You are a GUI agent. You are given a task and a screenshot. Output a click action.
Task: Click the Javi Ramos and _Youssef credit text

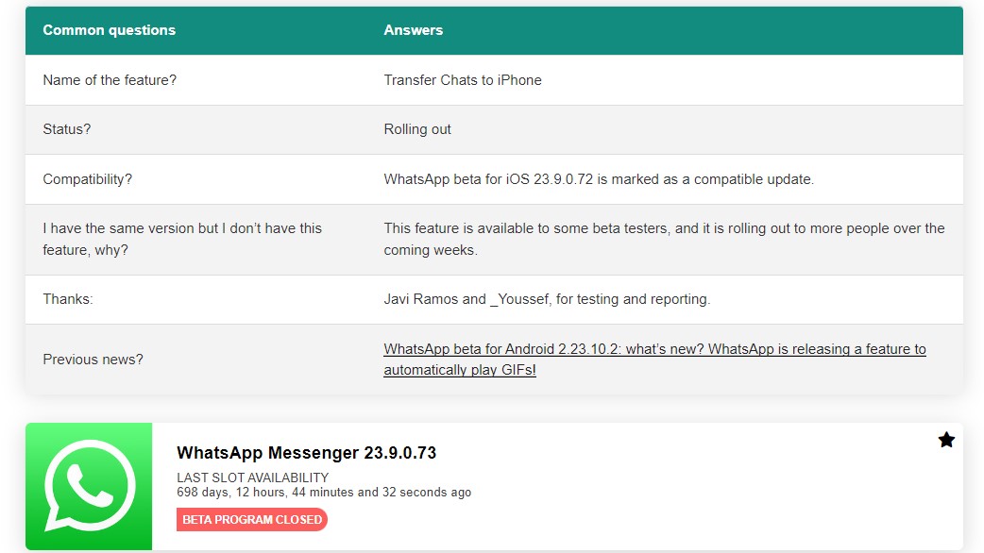[546, 299]
